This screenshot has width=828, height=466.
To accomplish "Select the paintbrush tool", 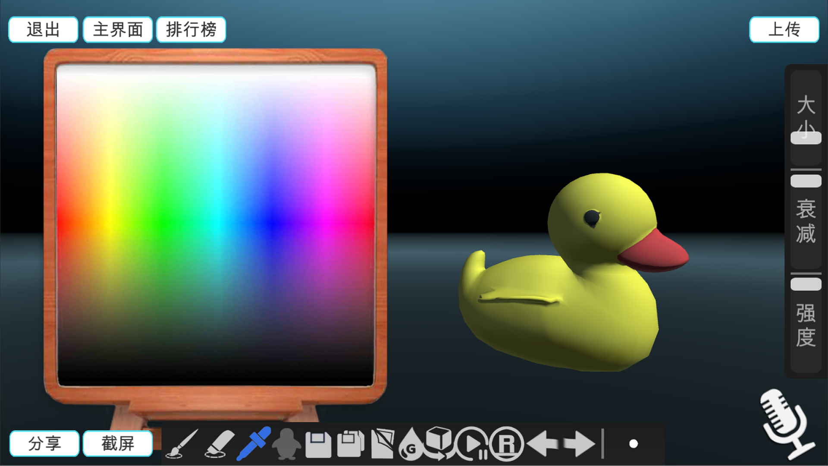I will point(182,444).
